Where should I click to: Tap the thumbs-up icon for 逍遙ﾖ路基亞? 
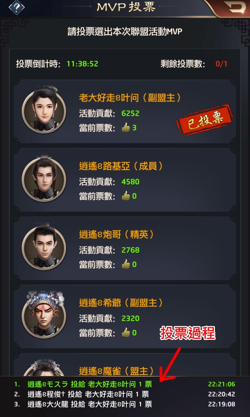tap(126, 196)
